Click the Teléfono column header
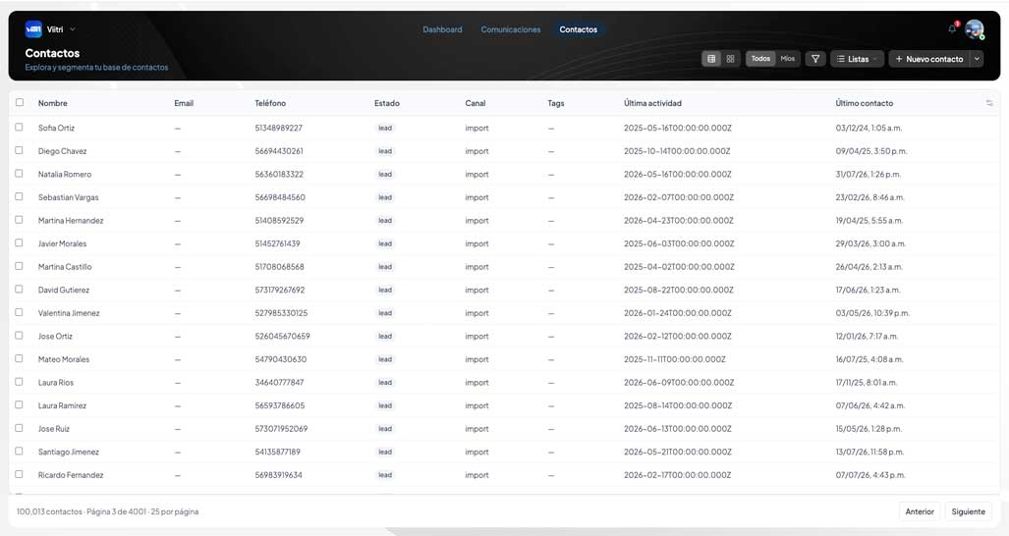The height and width of the screenshot is (536, 1009). click(270, 103)
